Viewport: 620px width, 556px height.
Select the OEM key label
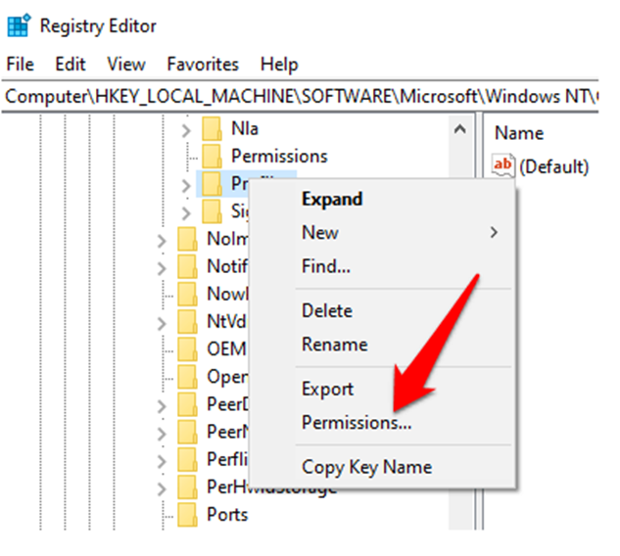point(227,349)
